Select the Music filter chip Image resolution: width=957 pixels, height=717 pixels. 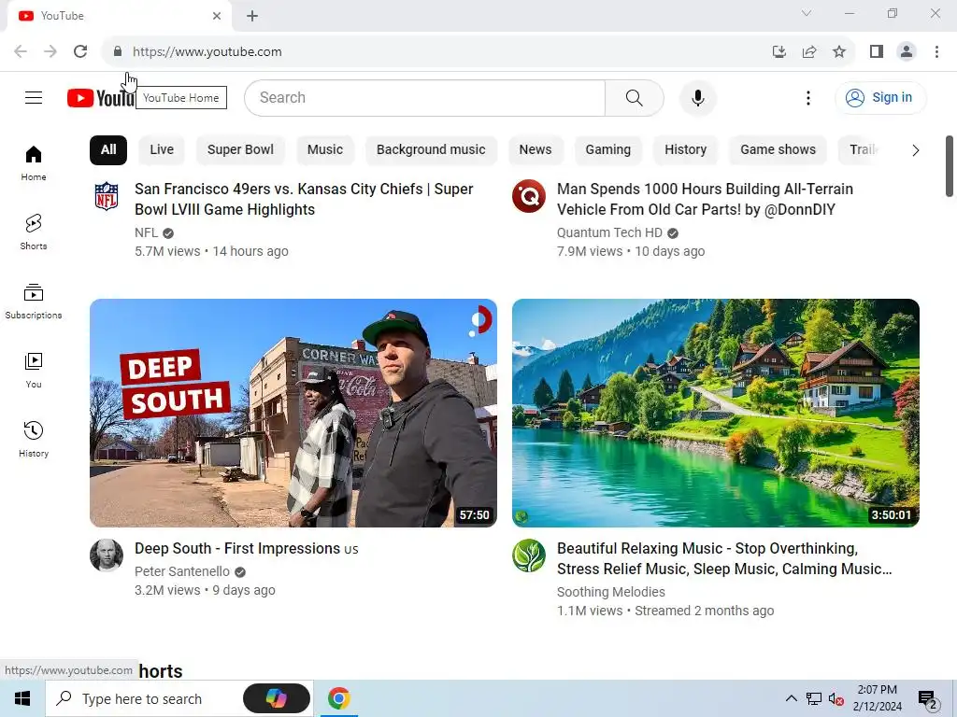(x=324, y=150)
